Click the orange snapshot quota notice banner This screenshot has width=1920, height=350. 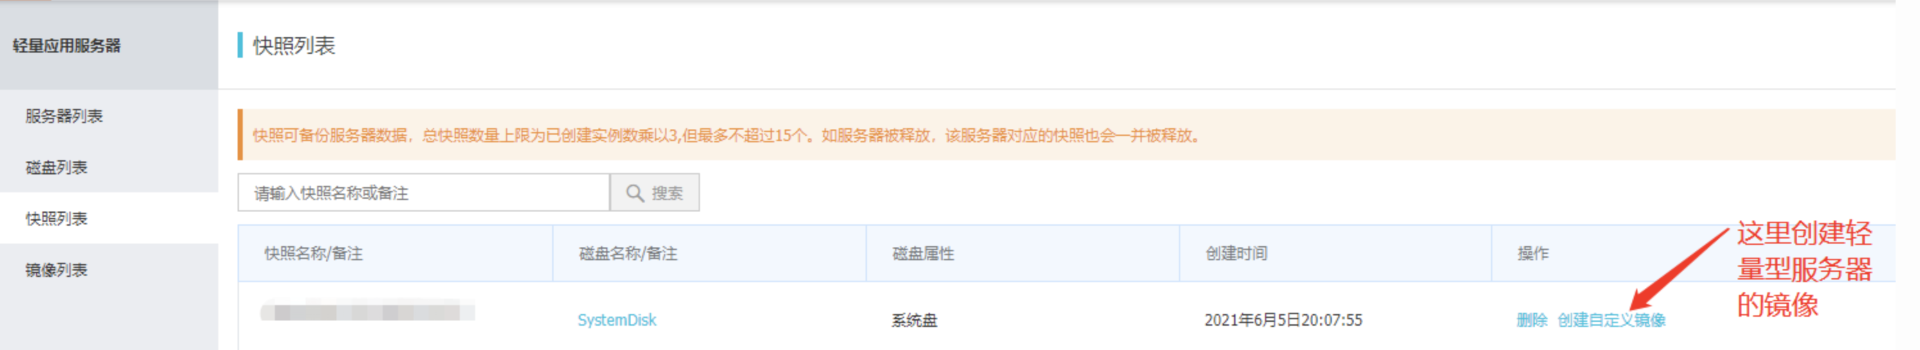(x=1067, y=135)
